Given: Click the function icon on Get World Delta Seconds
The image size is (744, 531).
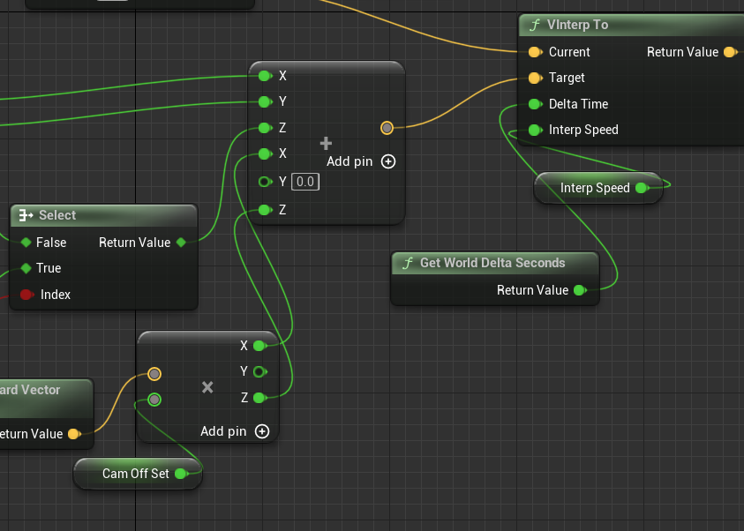Looking at the screenshot, I should (x=408, y=263).
